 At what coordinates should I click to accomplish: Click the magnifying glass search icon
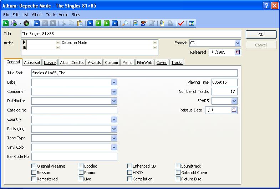point(125,23)
